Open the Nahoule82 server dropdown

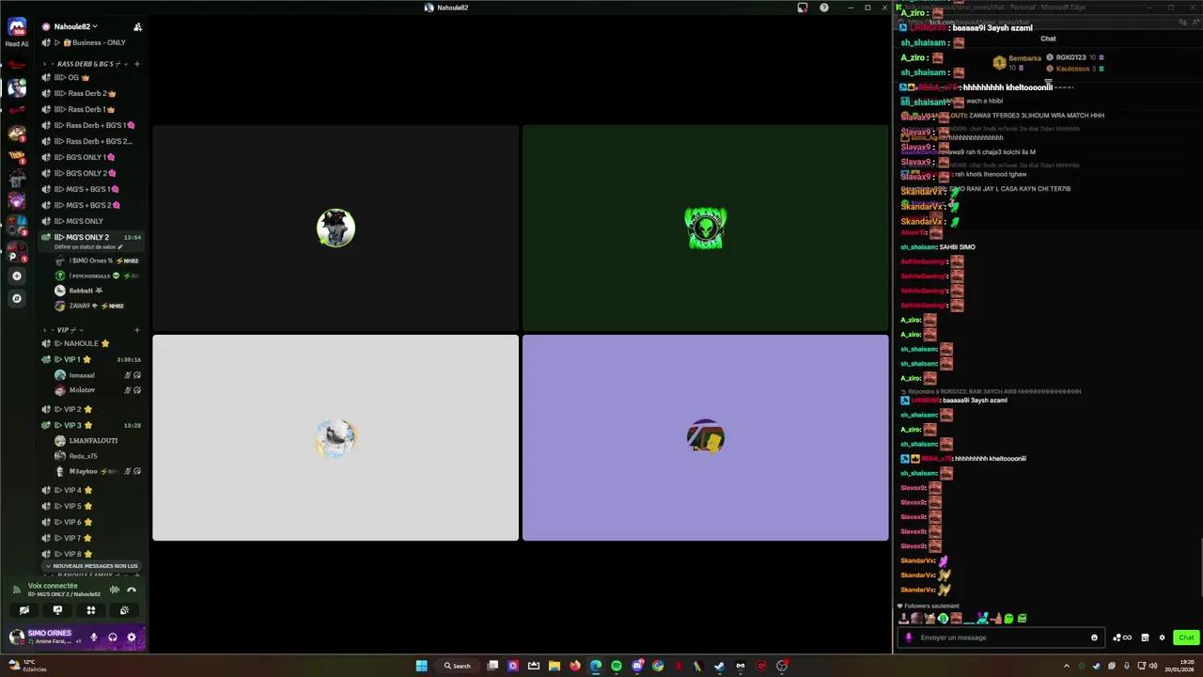[x=73, y=26]
